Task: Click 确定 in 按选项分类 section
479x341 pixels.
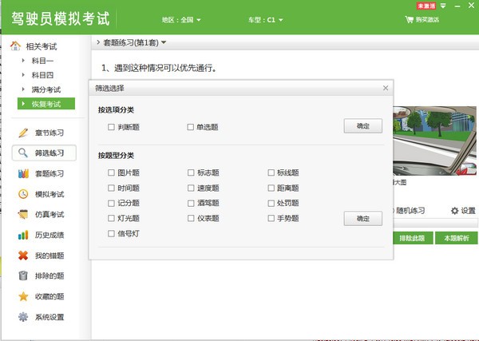Action: tap(363, 126)
